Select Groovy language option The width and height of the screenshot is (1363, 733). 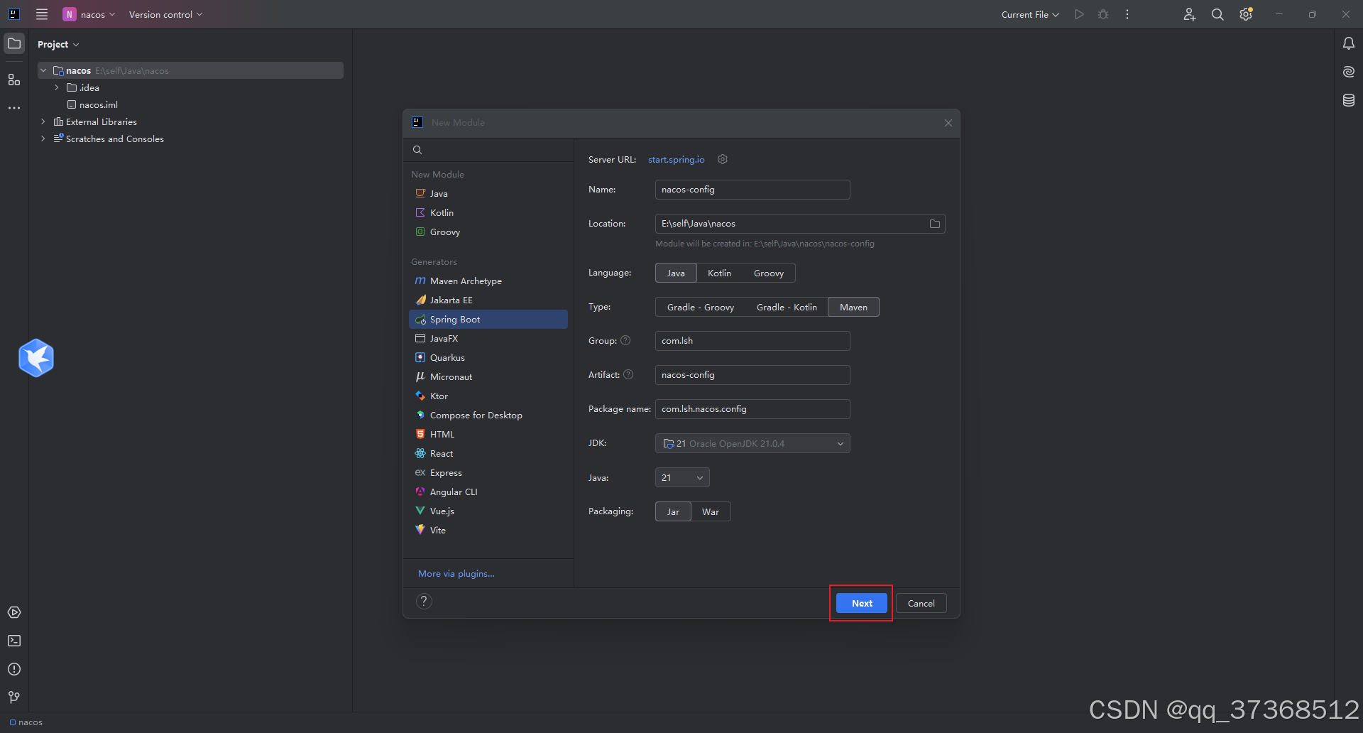[769, 273]
